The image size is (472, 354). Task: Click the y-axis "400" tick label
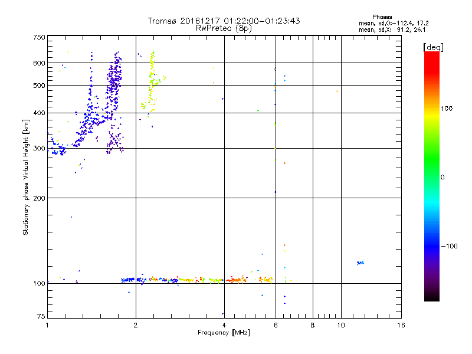tap(39, 113)
